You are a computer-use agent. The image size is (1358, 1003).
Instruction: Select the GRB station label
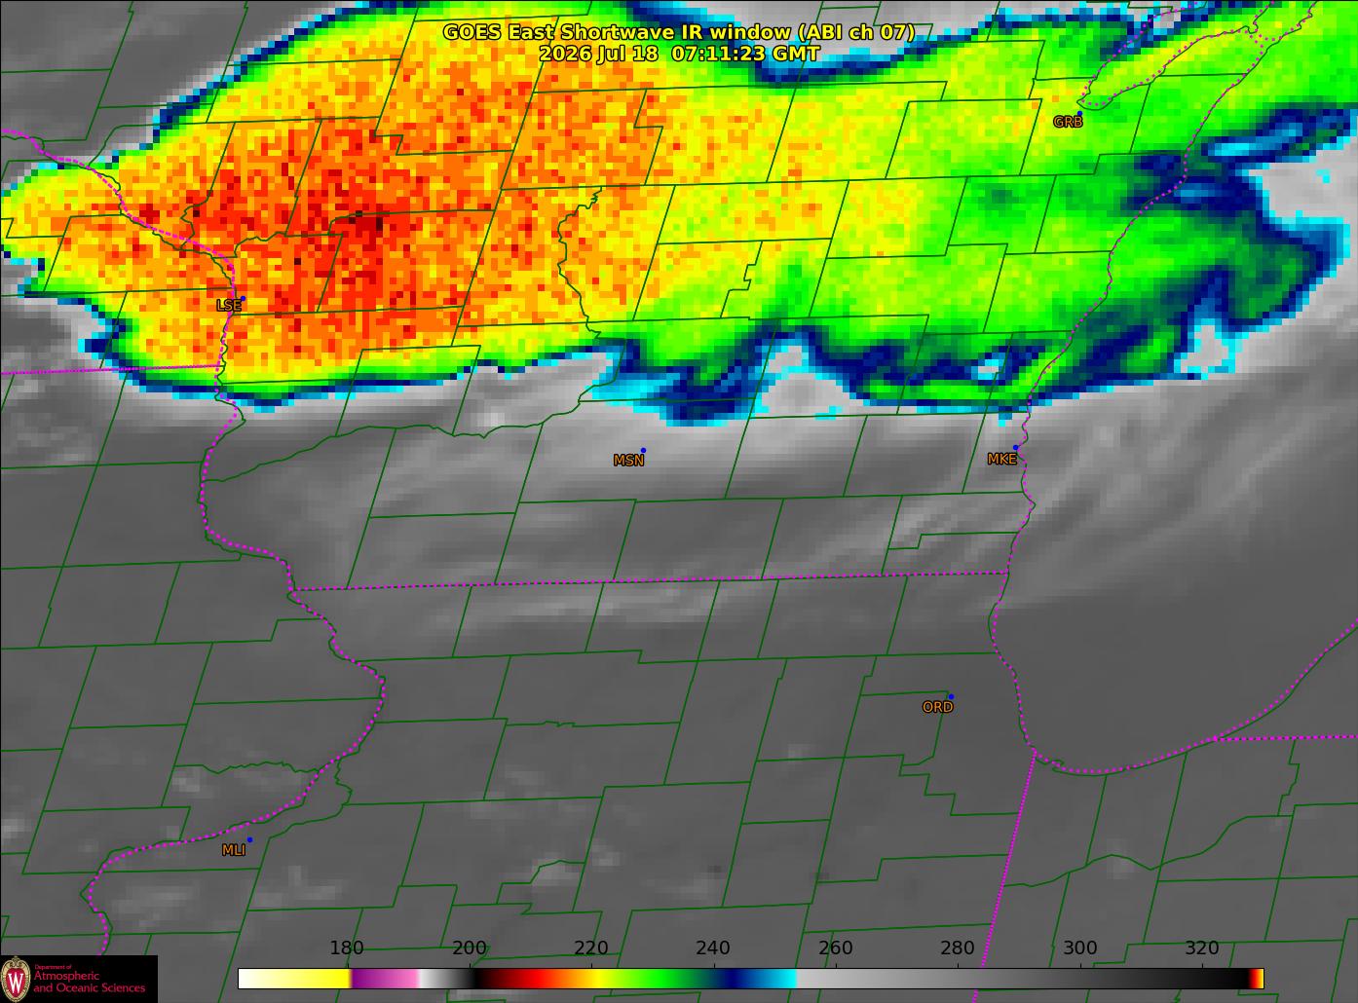[1068, 122]
